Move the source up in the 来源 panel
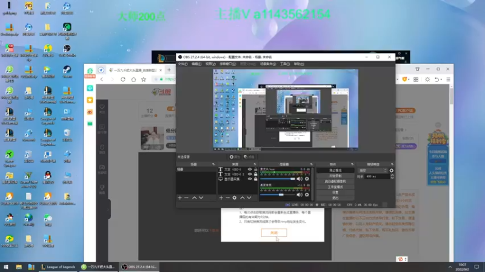Screen dimensions: 485x272 point(242,198)
